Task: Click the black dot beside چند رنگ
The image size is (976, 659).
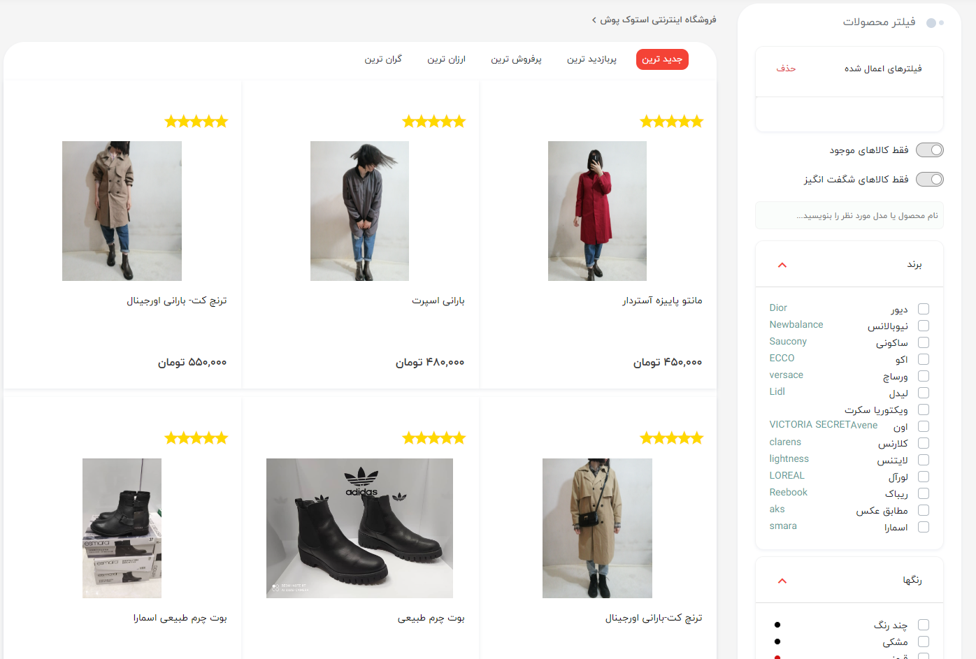Action: point(777,625)
